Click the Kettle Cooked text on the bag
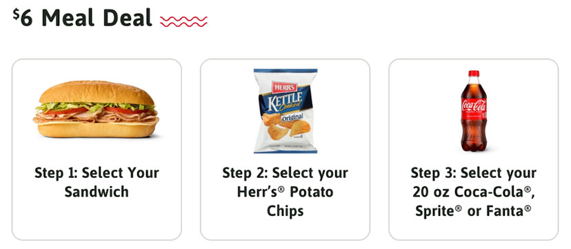 point(285,101)
